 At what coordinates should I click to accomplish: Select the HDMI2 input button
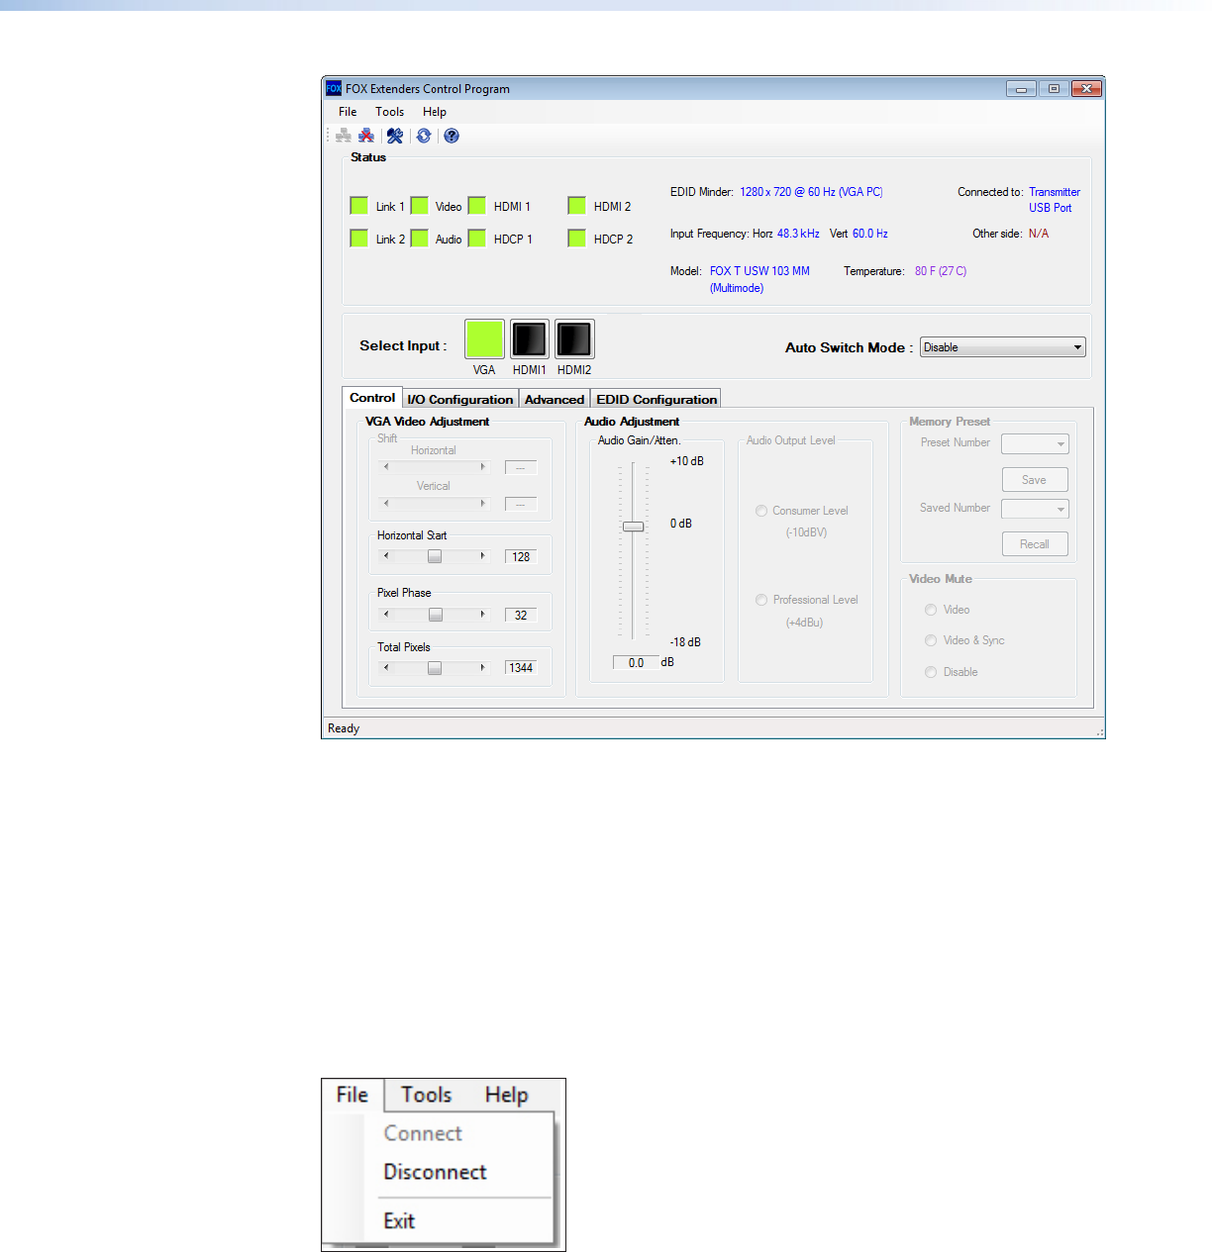tap(574, 339)
